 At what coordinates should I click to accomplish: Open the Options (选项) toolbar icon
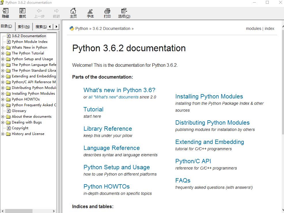124,13
